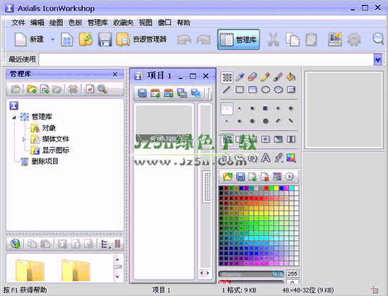Select the paint bucket fill tool

point(290,77)
